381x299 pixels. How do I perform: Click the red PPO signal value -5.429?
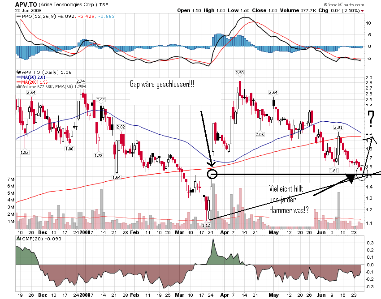pyautogui.click(x=86, y=16)
